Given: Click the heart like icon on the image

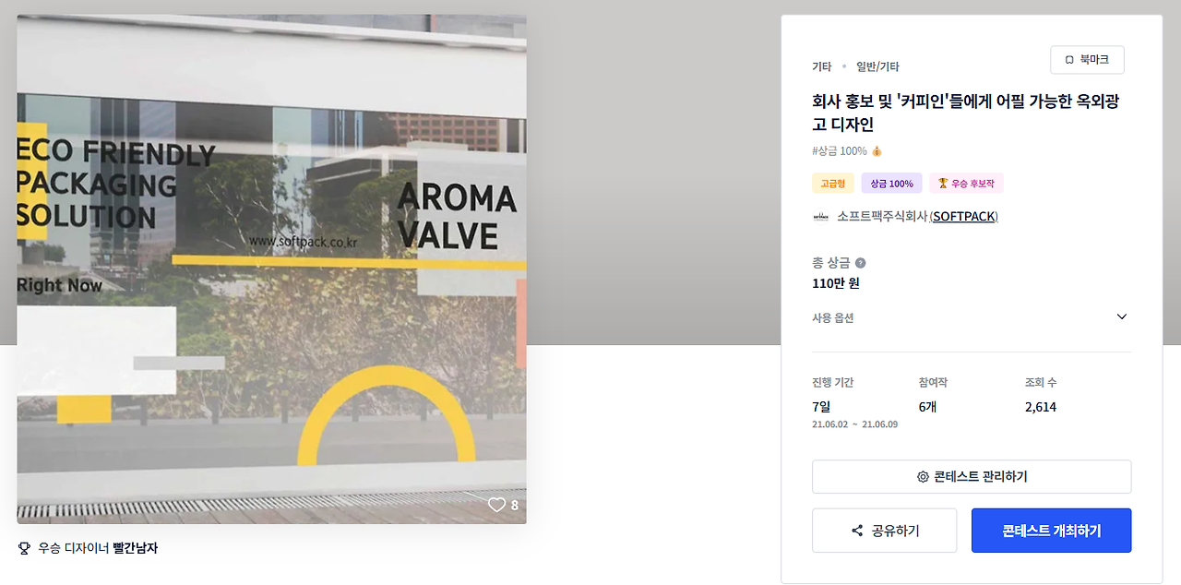Looking at the screenshot, I should pyautogui.click(x=496, y=505).
